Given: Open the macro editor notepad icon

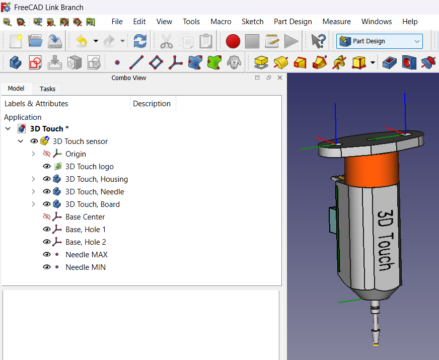Looking at the screenshot, I should (271, 41).
